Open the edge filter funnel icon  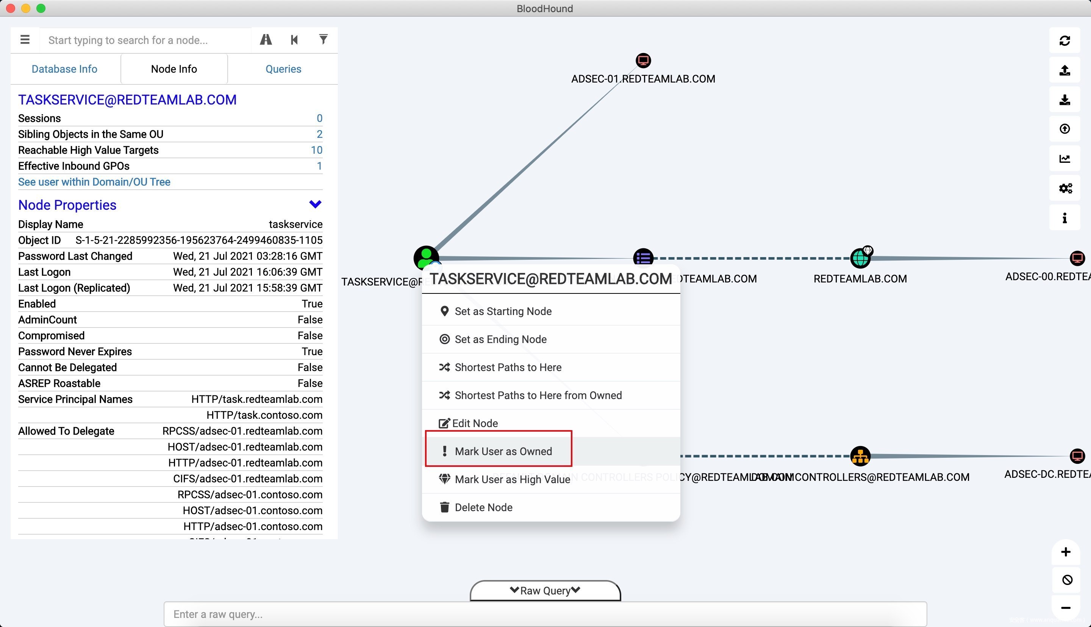323,40
